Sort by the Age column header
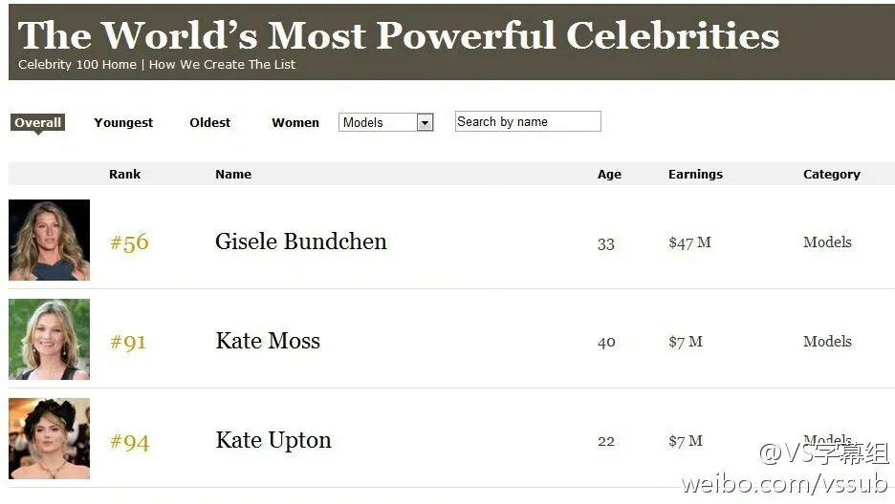895x504 pixels. click(x=609, y=175)
